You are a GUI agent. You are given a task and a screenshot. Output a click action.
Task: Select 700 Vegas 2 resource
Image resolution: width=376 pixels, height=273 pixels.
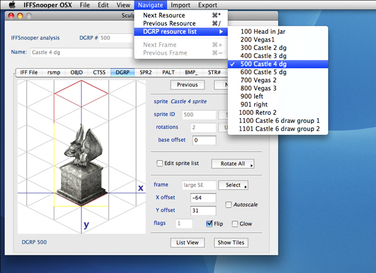278,80
